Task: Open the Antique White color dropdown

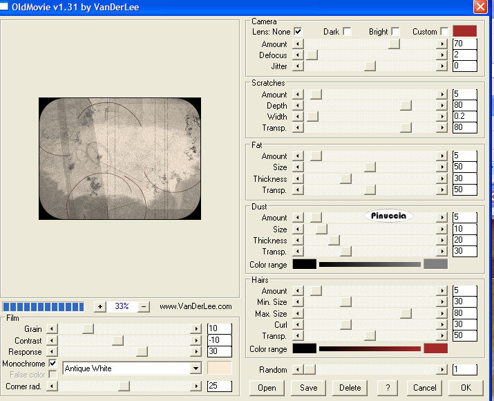Action: click(x=196, y=369)
